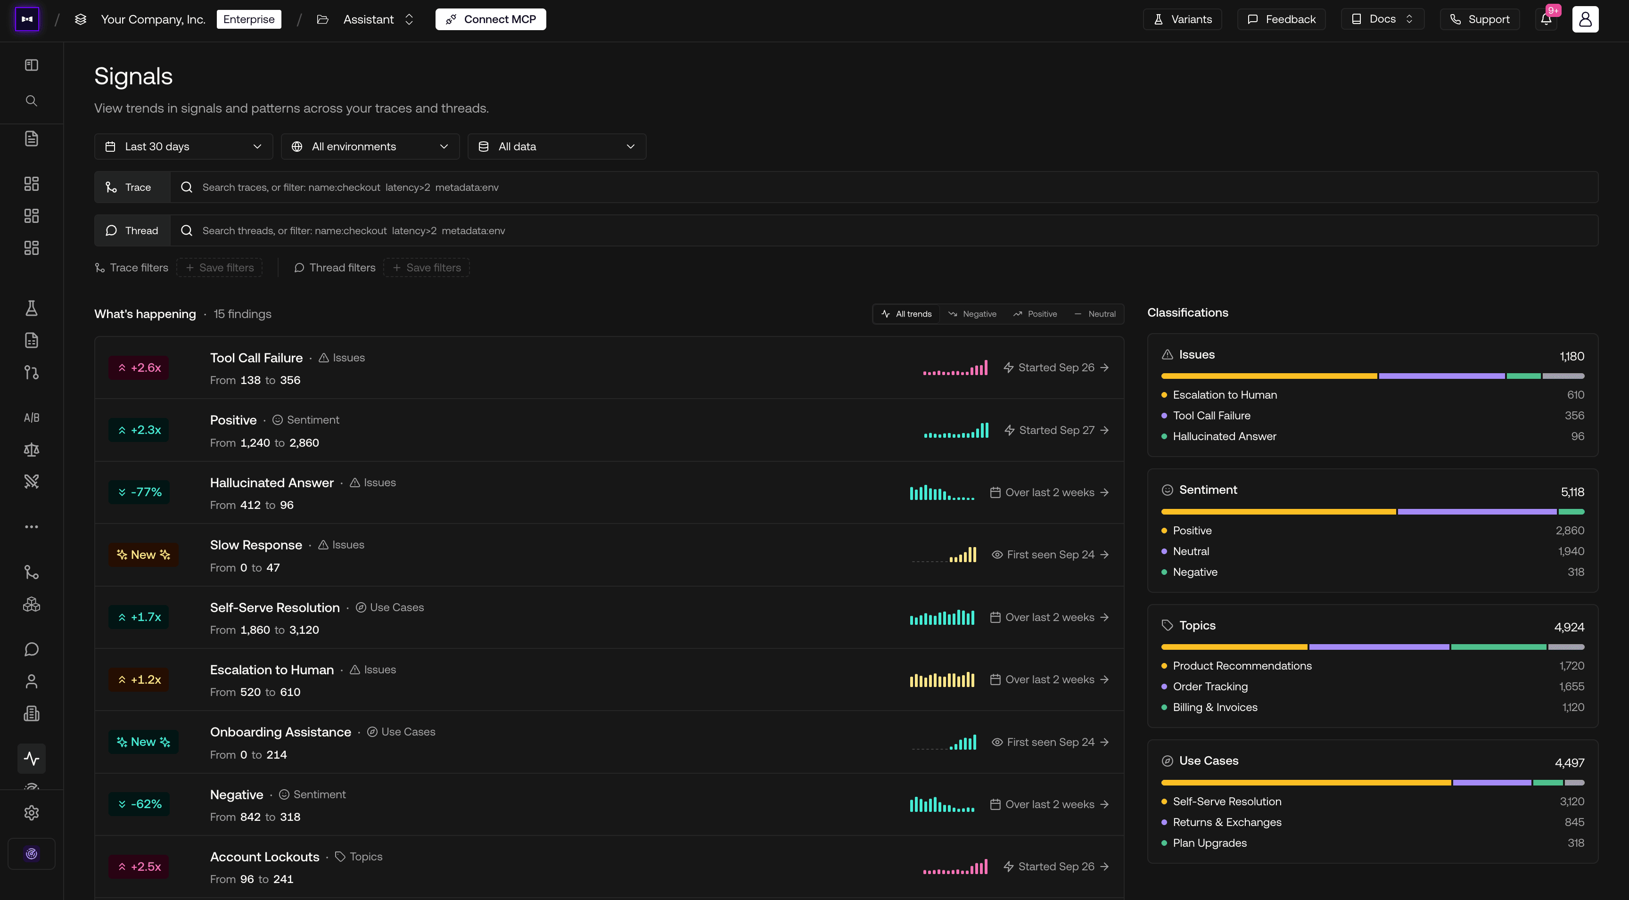Click Billing & Invoices in the Topics card

[x=1215, y=707]
